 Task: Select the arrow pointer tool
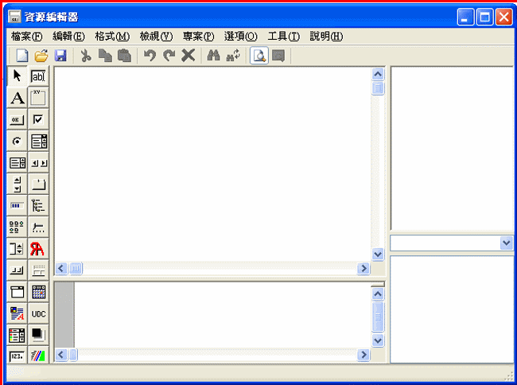pos(17,76)
